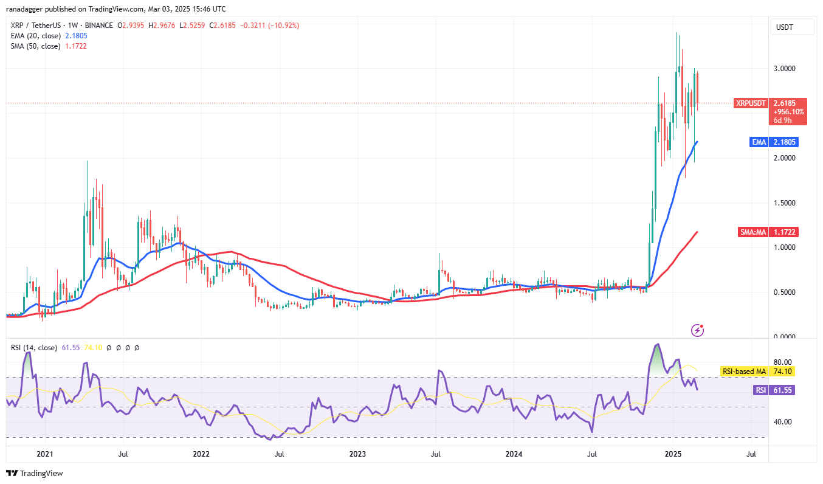Click the 2023 label on time axis
Screen dimensions: 823x484
(x=357, y=454)
